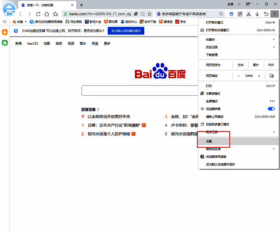This screenshot has height=232, width=280.
Task: Open the apps grid icon
Action: click(x=240, y=14)
